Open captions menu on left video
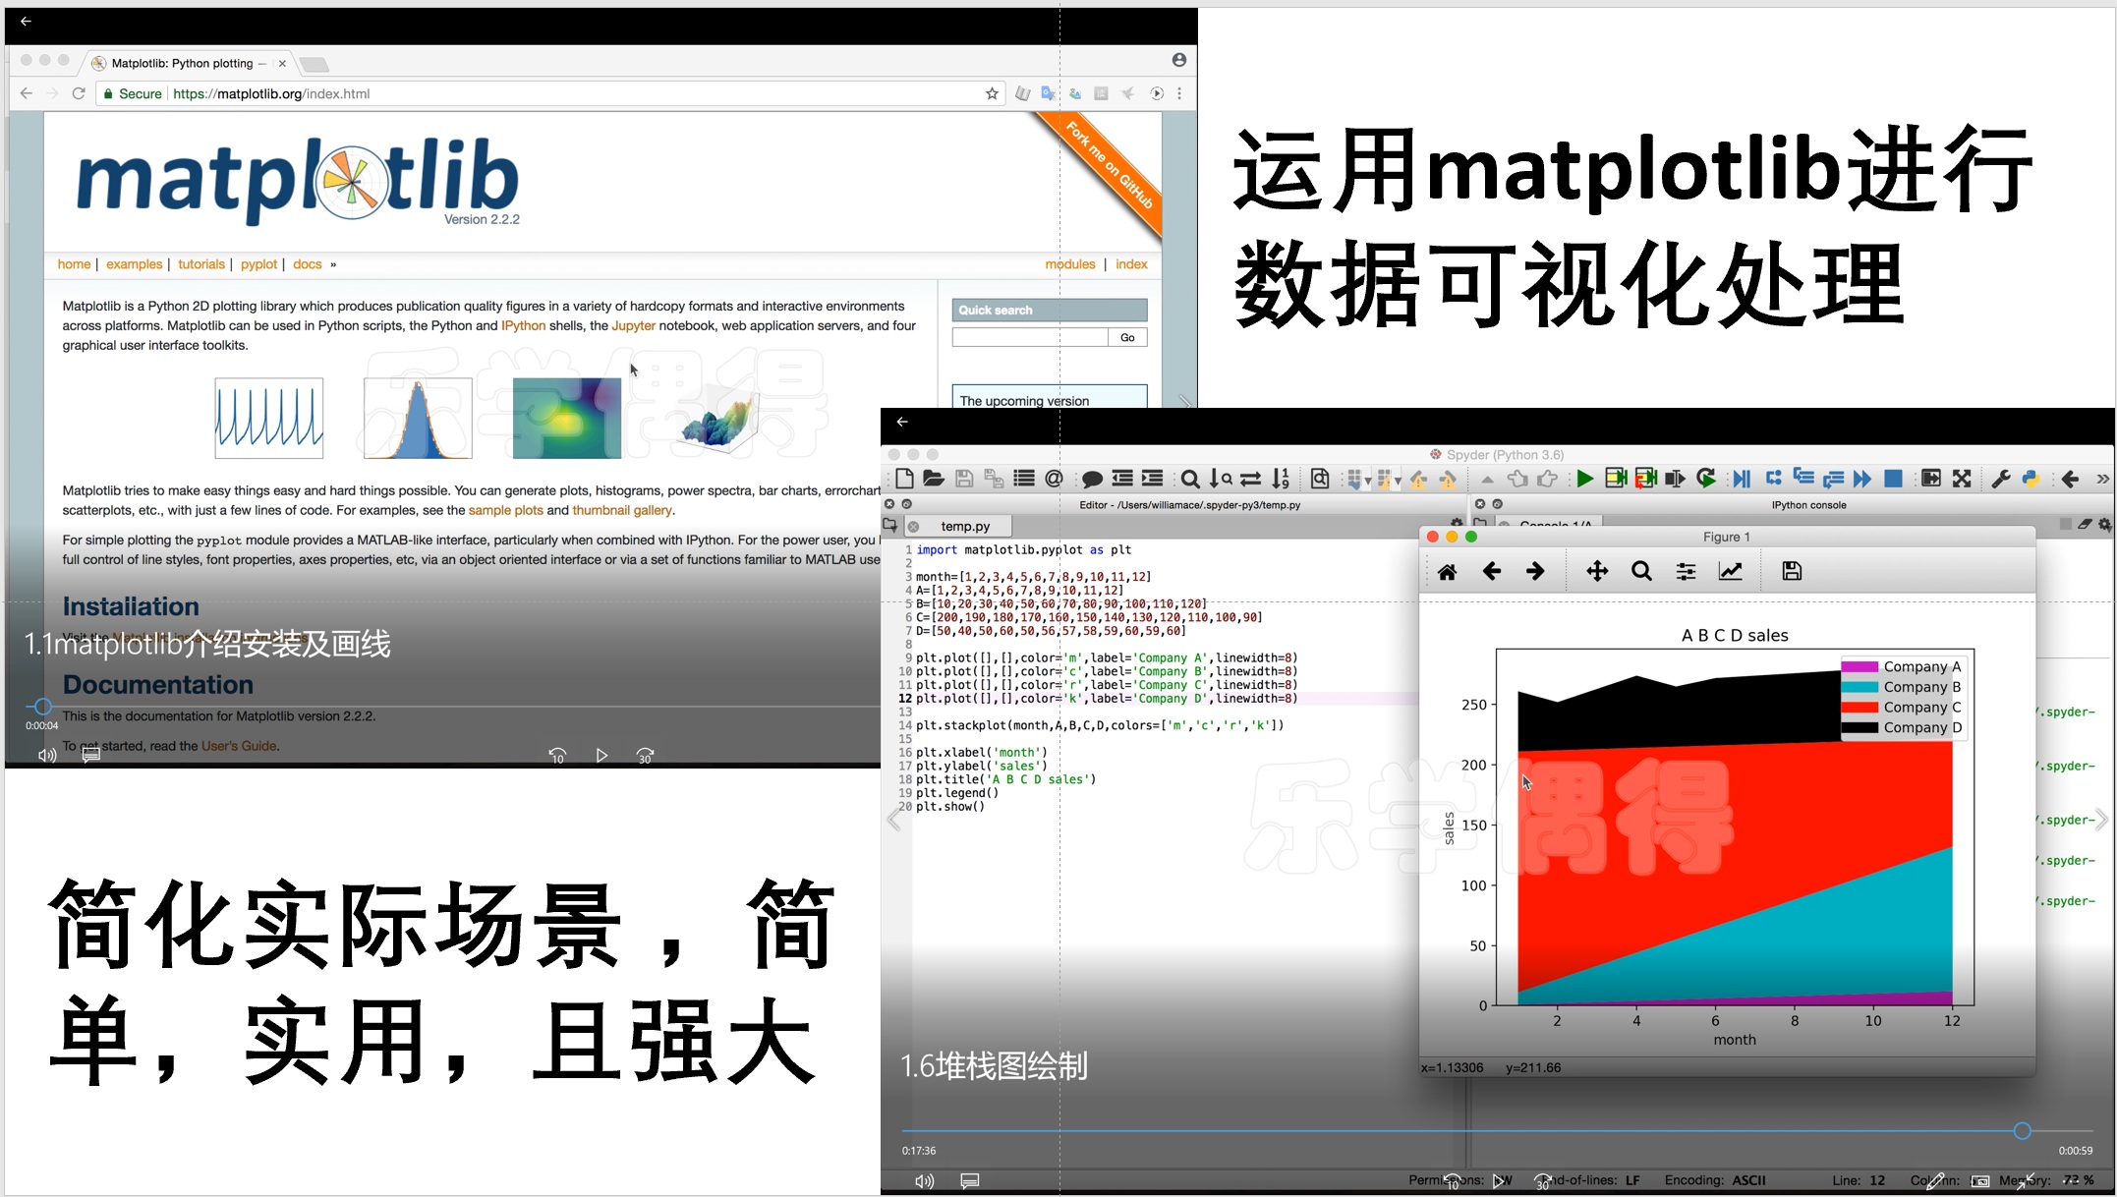Image resolution: width=2117 pixels, height=1197 pixels. click(x=90, y=755)
